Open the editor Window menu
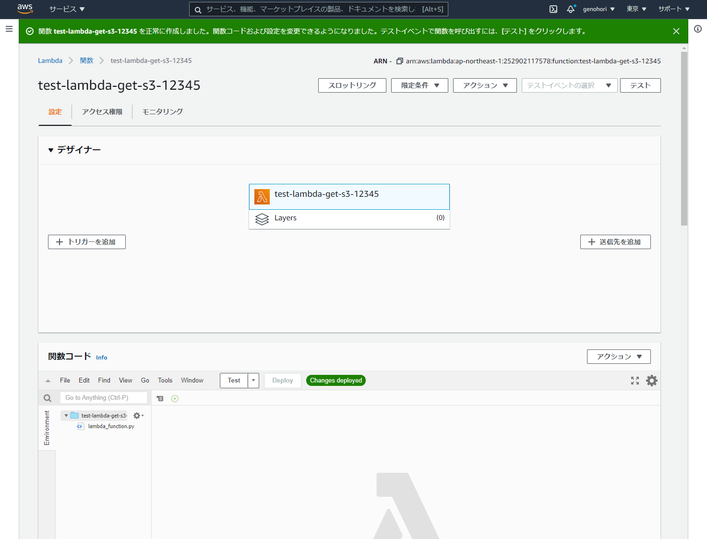This screenshot has height=539, width=707. click(192, 381)
